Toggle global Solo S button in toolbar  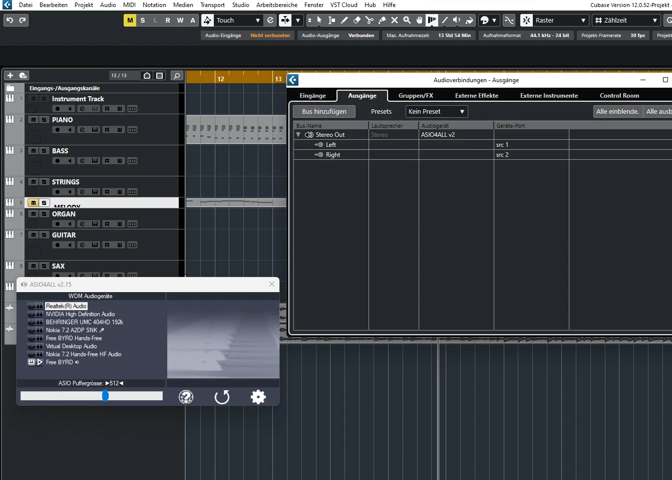(143, 20)
